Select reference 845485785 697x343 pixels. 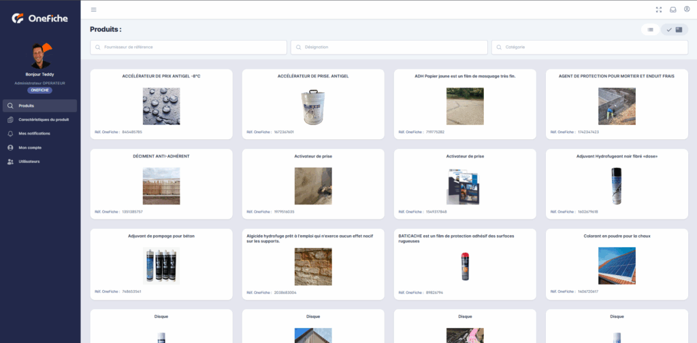click(132, 132)
